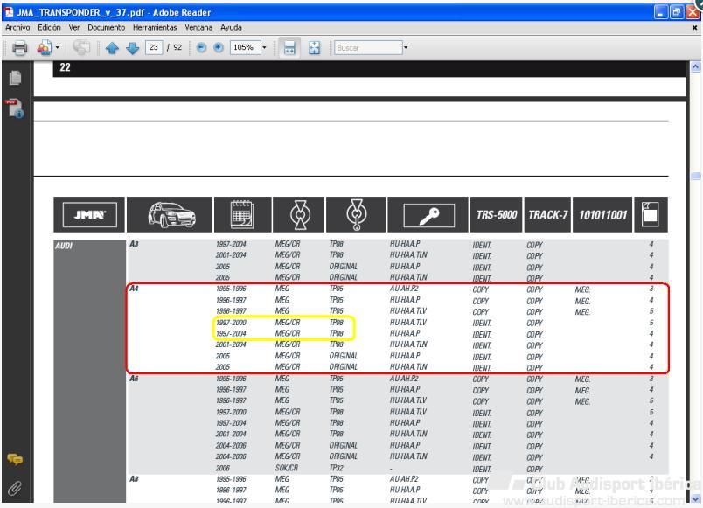Viewport: 703px width, 508px height.
Task: Maximize or restore the Adobe Reader window
Action: (676, 12)
